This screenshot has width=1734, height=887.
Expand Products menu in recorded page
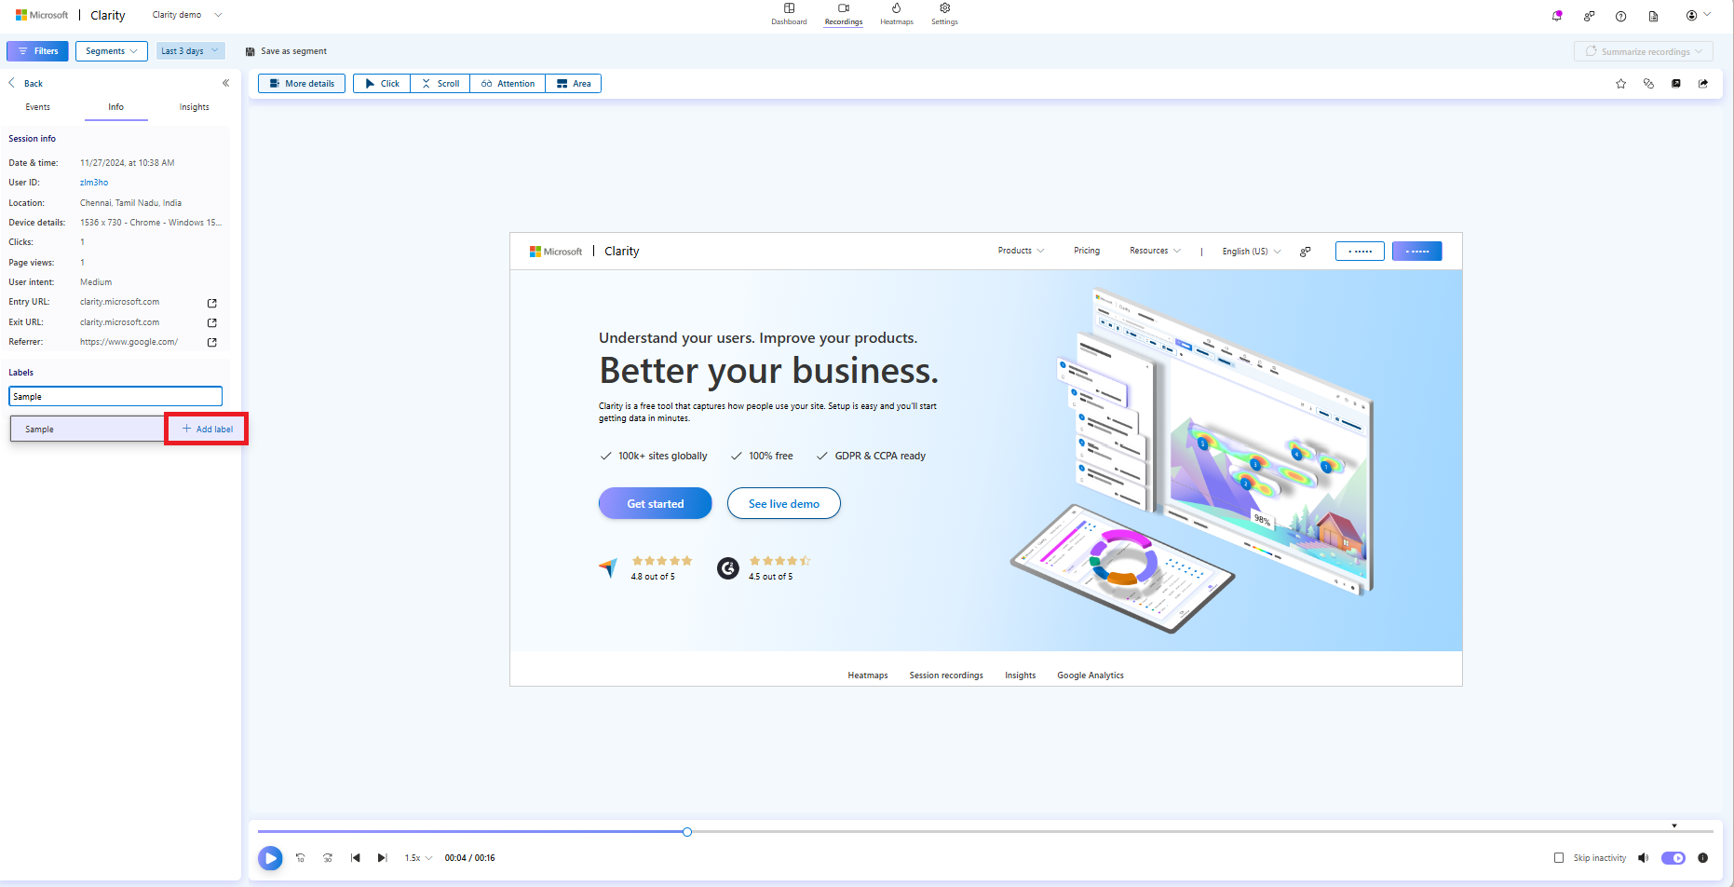1022,251
